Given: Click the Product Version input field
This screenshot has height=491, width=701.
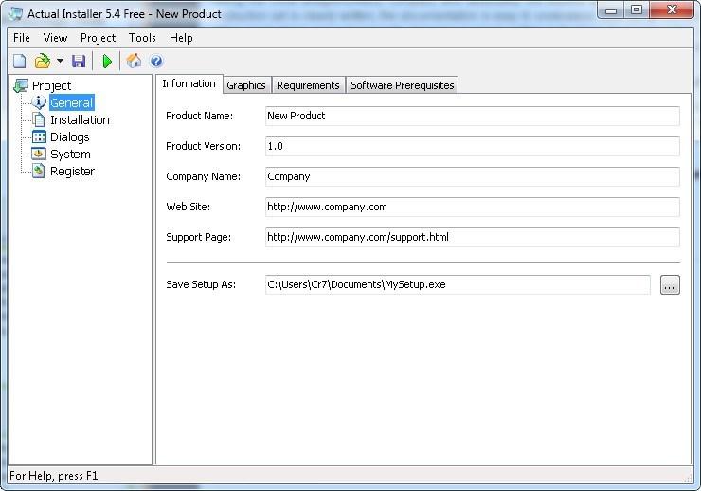Looking at the screenshot, I should tap(472, 146).
